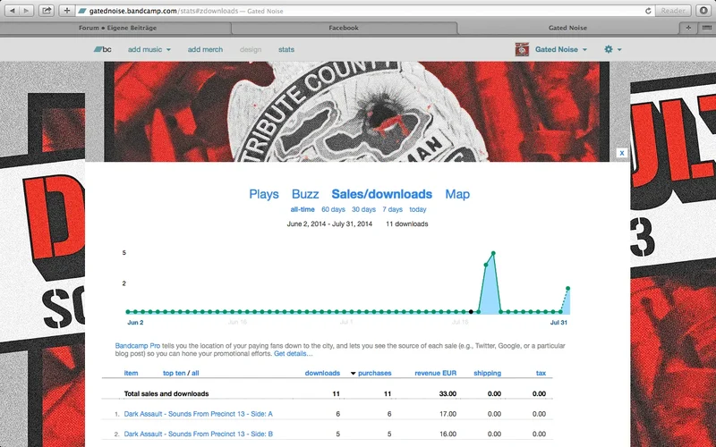Click Total sales and downloads row label
Viewport: 716px width, 447px height.
tap(166, 393)
